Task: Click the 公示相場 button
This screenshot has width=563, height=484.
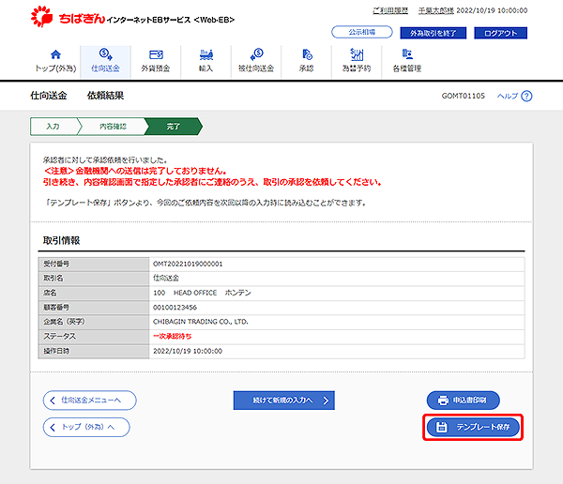Action: pyautogui.click(x=362, y=32)
